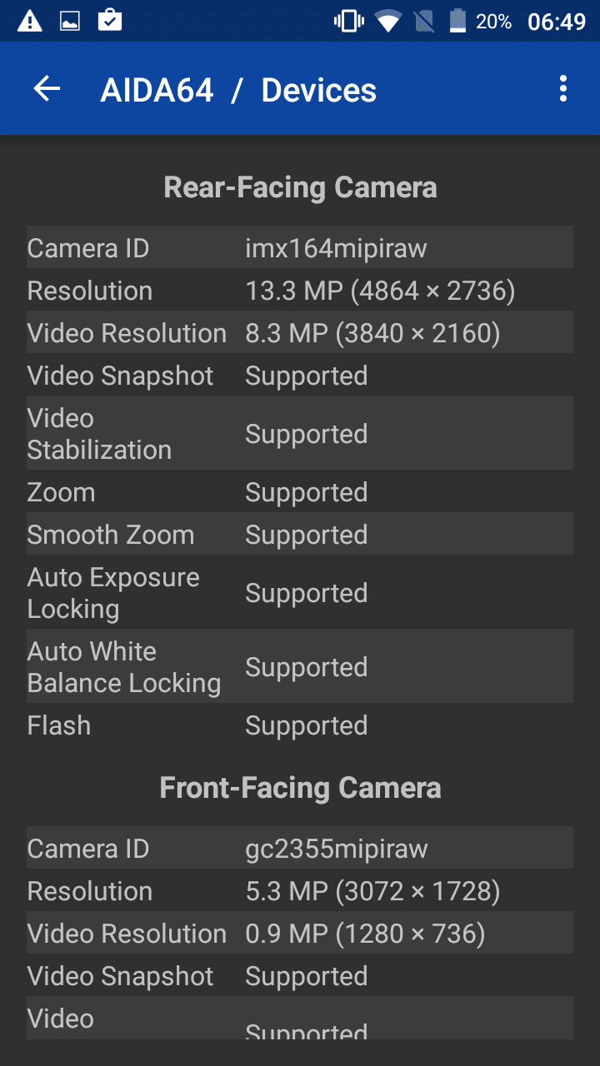Tap the AIDA64 / Devices title
The width and height of the screenshot is (600, 1066).
(x=238, y=90)
